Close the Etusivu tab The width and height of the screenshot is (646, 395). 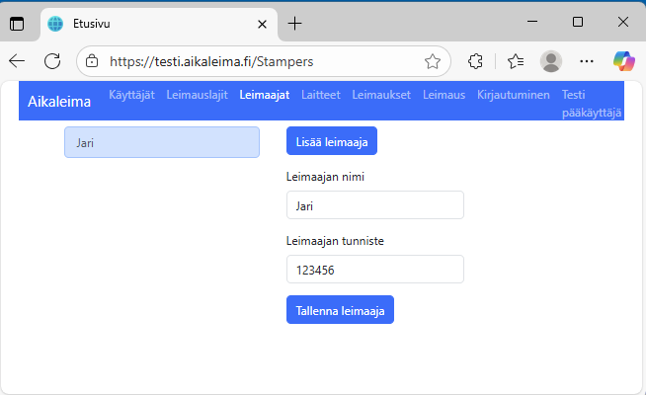[x=261, y=23]
